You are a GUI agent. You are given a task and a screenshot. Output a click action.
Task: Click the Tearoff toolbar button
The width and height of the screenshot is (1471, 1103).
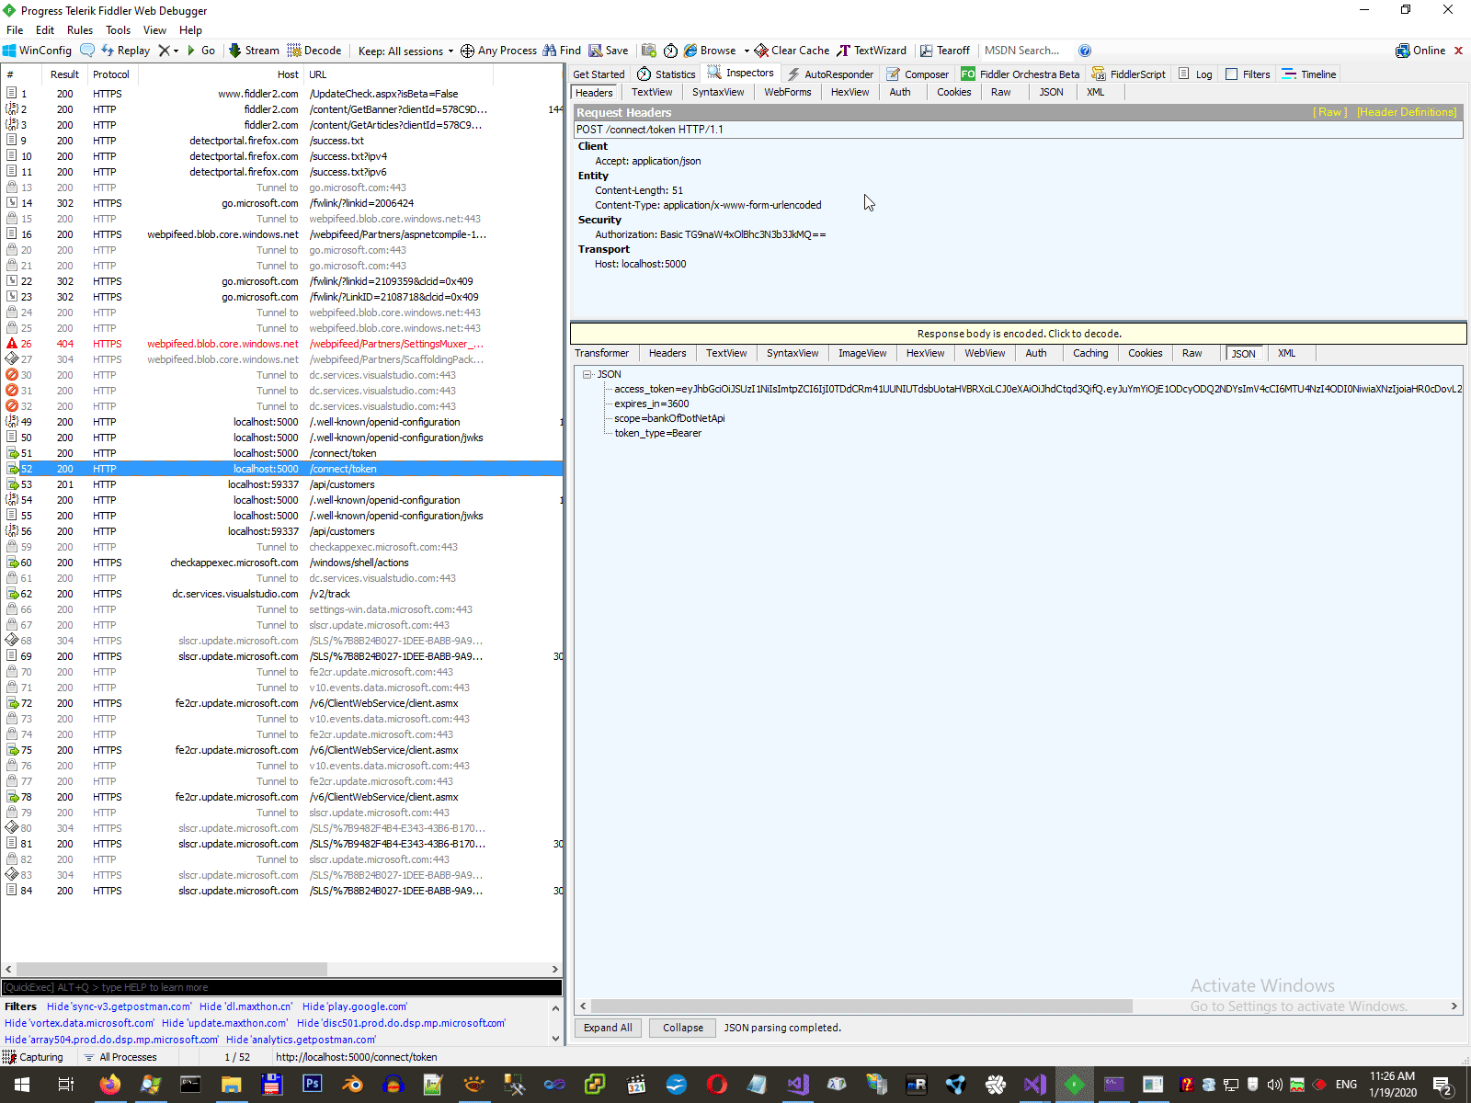coord(945,51)
